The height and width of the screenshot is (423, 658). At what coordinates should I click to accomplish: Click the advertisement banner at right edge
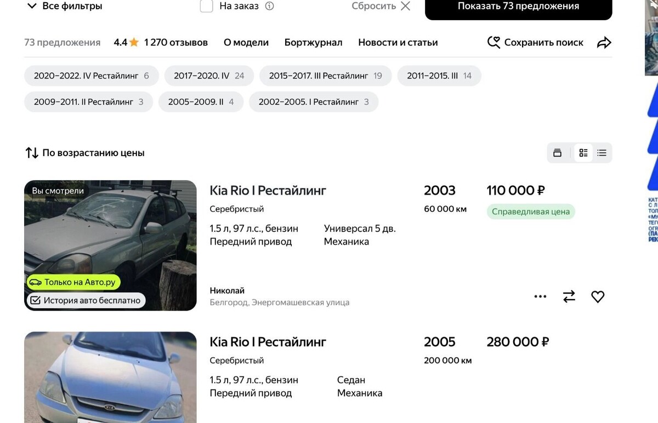click(651, 121)
